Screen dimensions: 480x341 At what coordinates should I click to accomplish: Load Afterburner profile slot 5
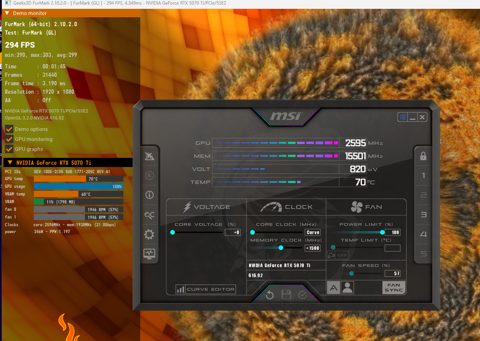[424, 254]
